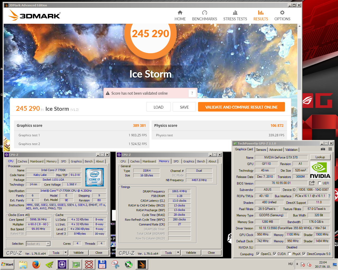Click Graphics test 2 row

coord(82,144)
